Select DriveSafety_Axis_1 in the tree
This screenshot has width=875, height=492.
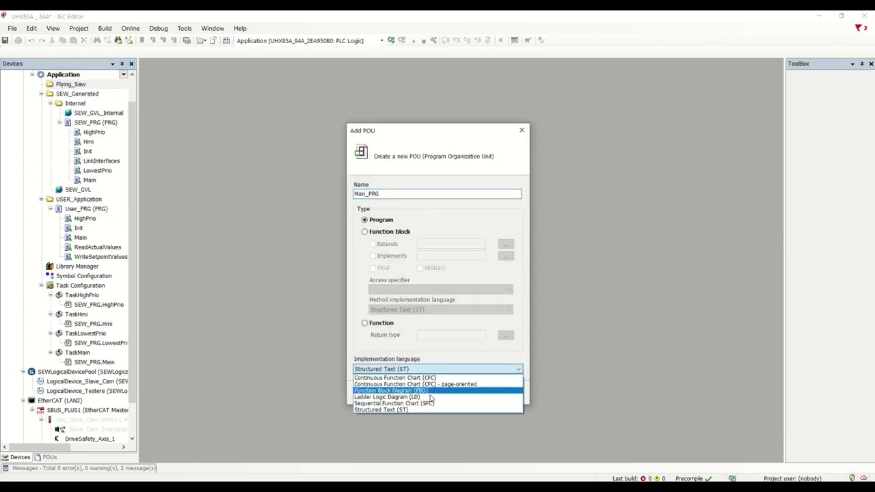pos(90,439)
